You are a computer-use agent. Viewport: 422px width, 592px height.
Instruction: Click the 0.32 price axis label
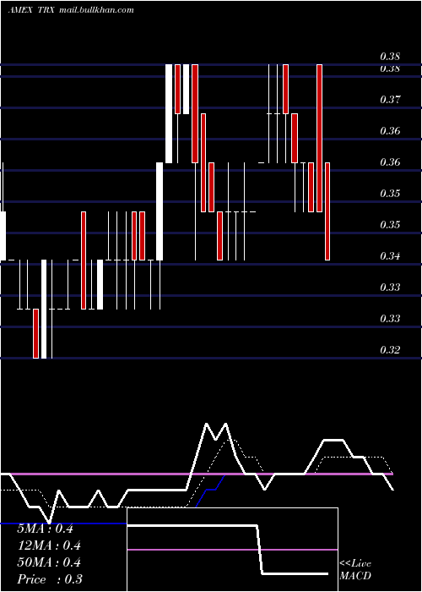pyautogui.click(x=390, y=350)
